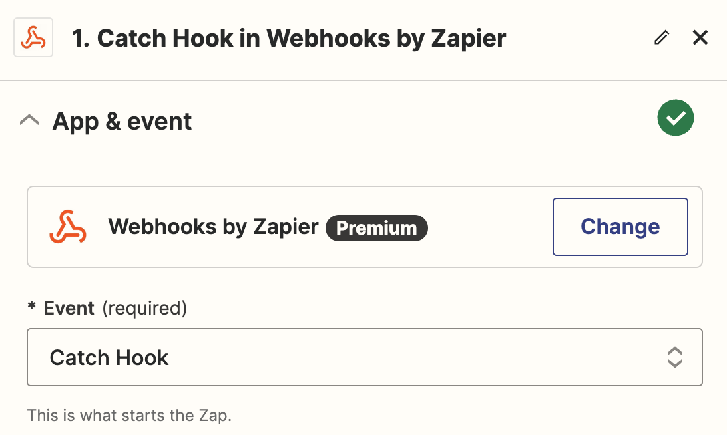Click the green checkmark status icon
727x435 pixels.
(x=676, y=118)
